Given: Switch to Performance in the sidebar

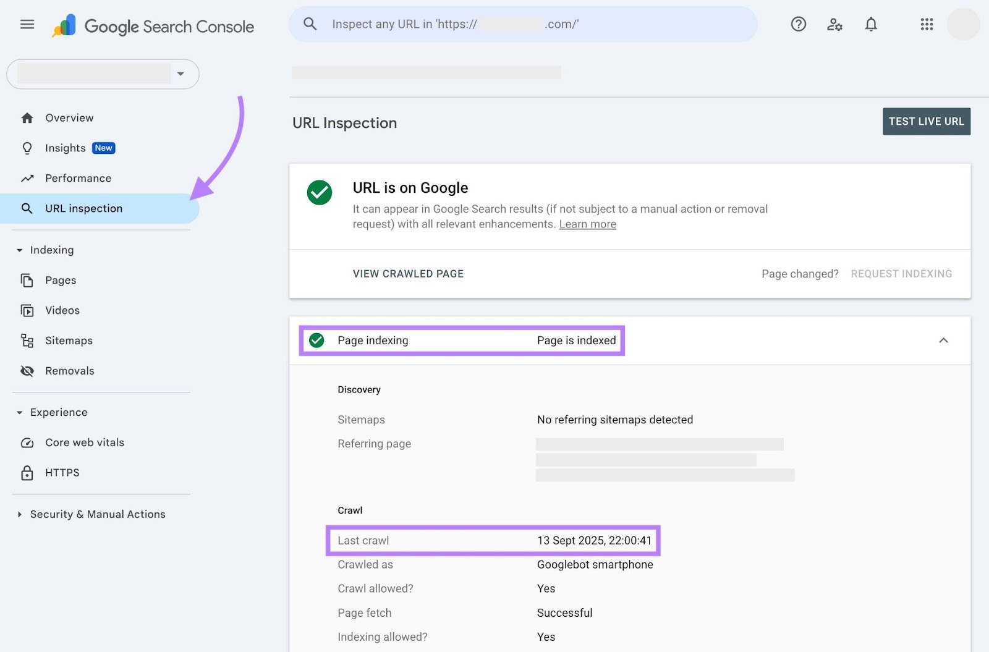Looking at the screenshot, I should (77, 178).
